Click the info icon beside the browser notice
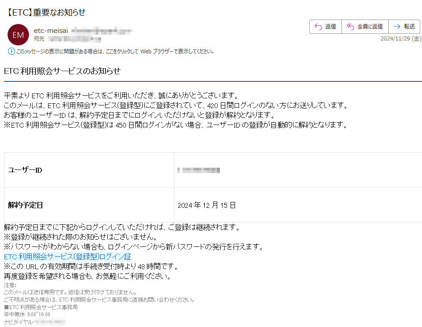This screenshot has width=422, height=327. pos(11,51)
